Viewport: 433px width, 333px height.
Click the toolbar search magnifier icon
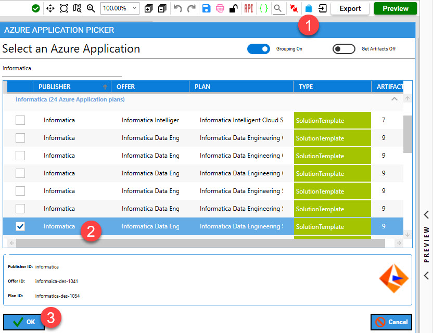tap(278, 8)
